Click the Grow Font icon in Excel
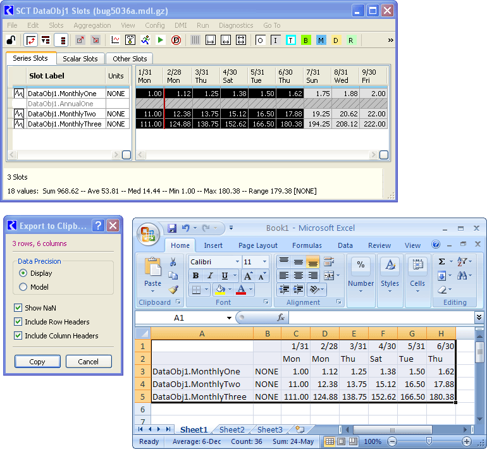 click(248, 276)
